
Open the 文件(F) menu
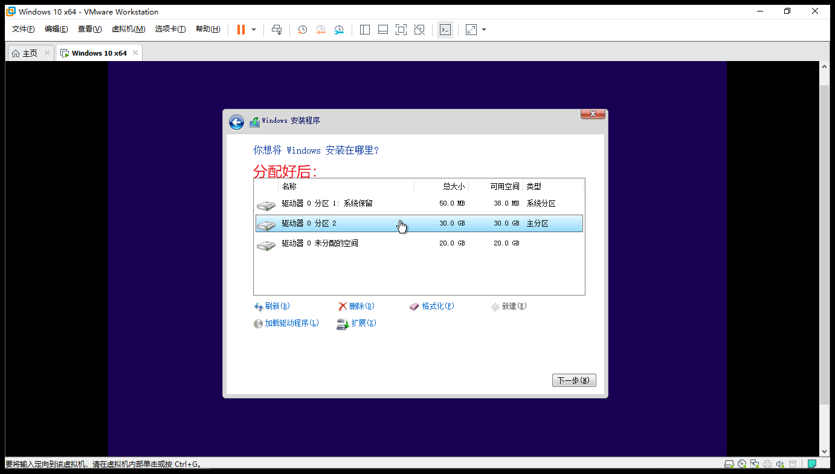click(x=24, y=29)
